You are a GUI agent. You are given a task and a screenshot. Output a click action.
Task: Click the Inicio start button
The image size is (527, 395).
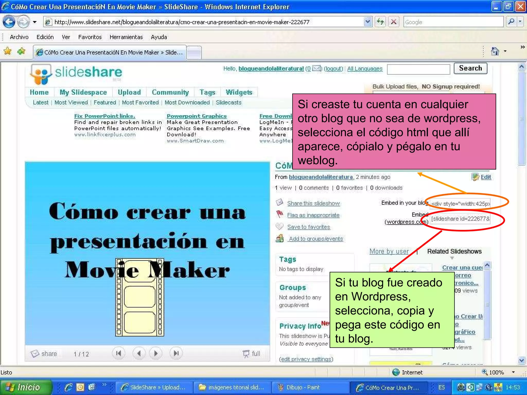point(26,387)
